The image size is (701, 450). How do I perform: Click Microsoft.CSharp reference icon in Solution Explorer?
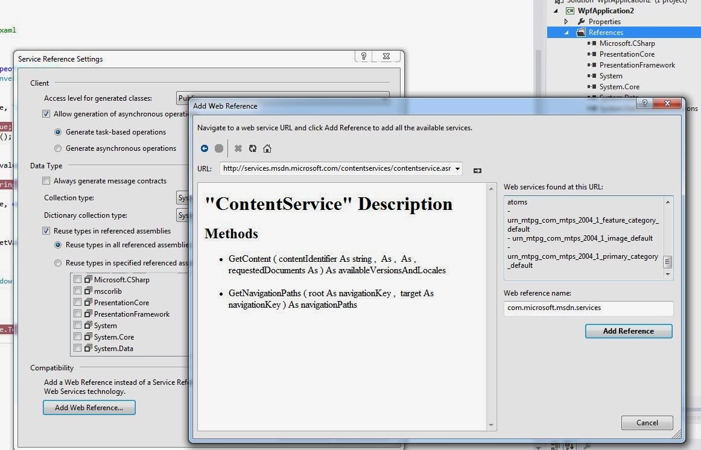pyautogui.click(x=591, y=43)
